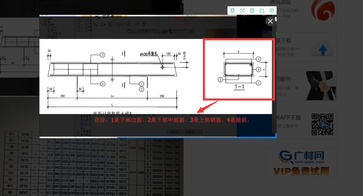Open the 级下载 sidebar heading

click(x=284, y=41)
